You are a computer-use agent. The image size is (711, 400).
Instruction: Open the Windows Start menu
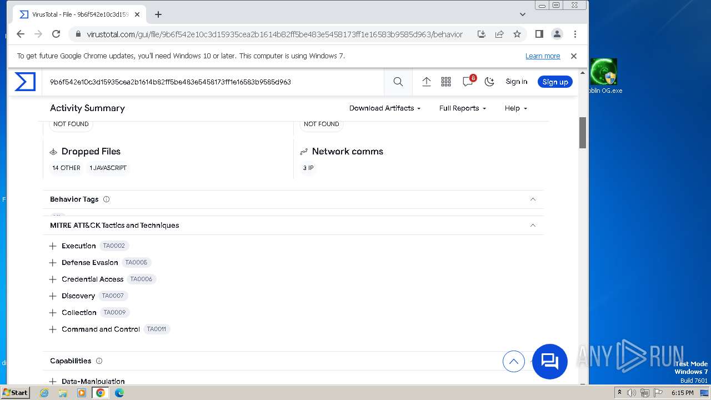16,392
